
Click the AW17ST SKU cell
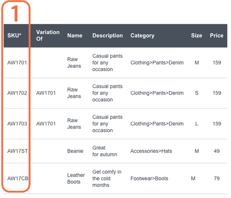pos(18,151)
